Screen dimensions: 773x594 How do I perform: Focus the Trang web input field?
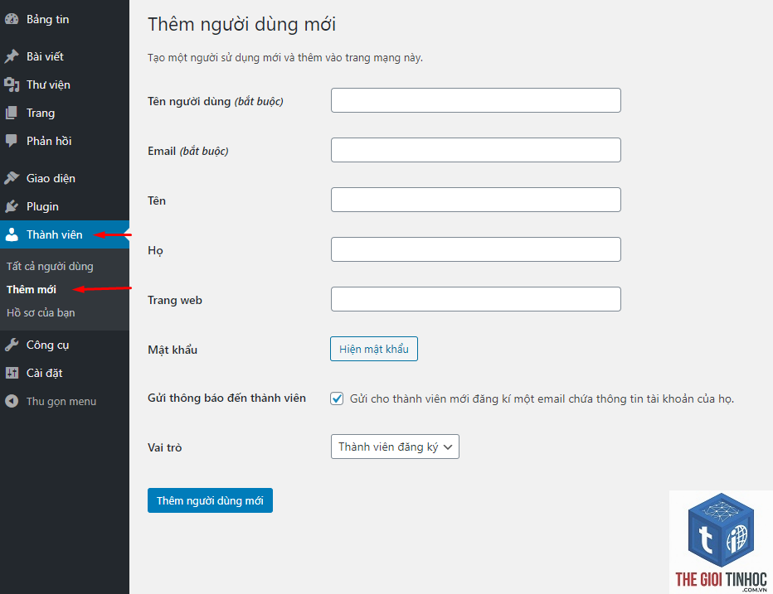[476, 299]
